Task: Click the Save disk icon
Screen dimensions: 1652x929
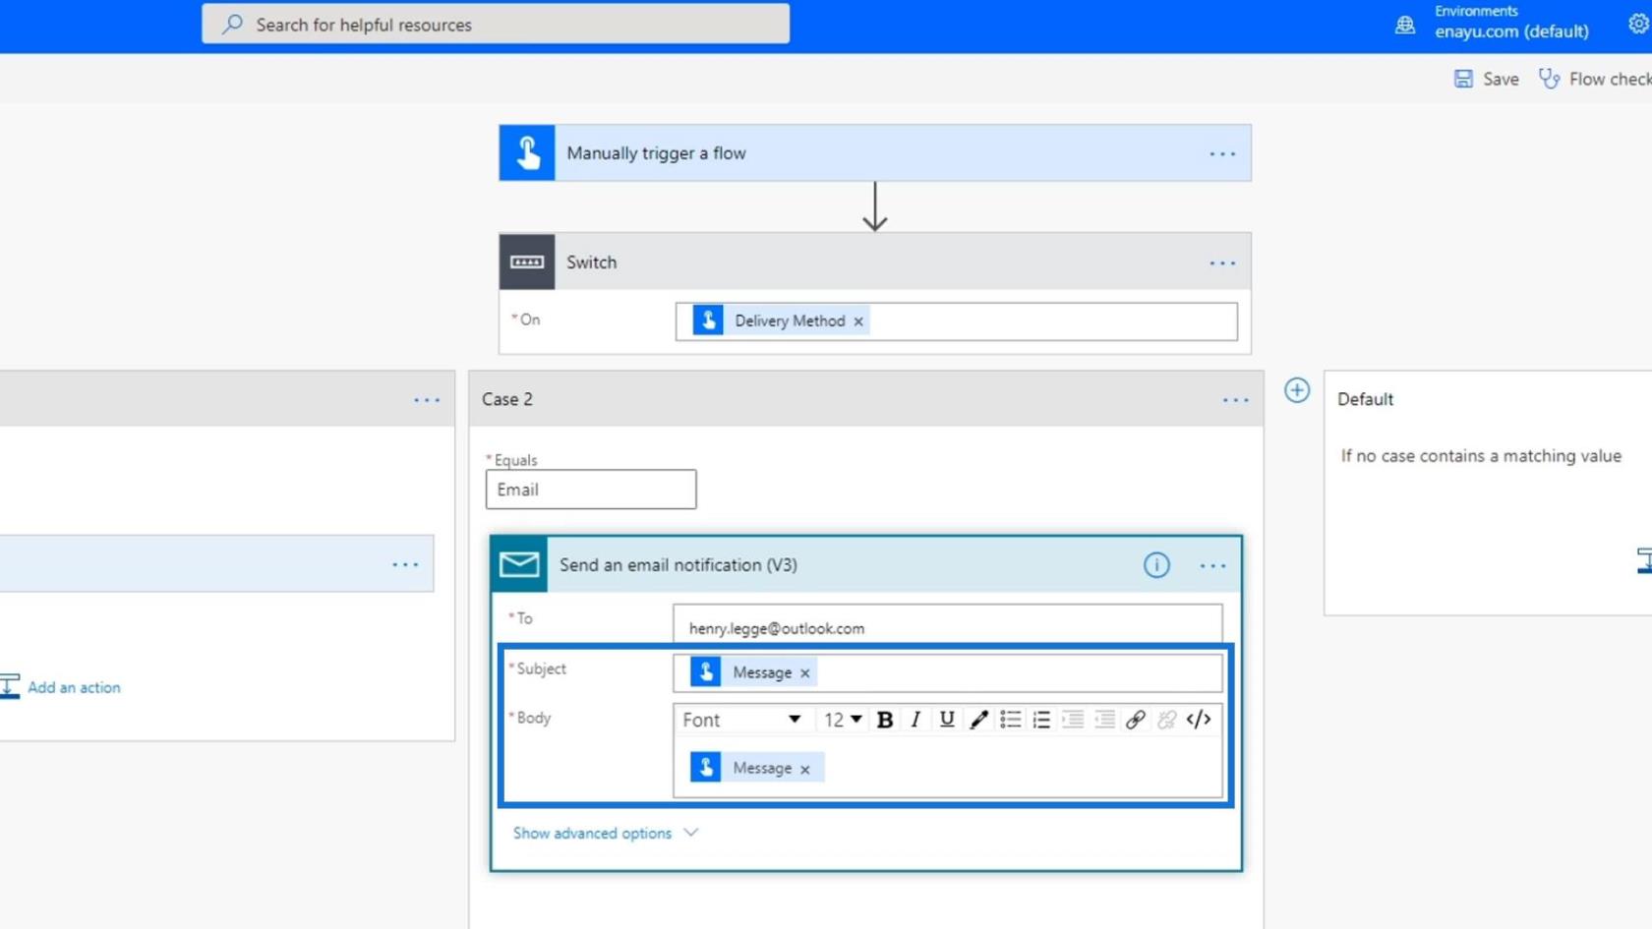Action: (1463, 79)
